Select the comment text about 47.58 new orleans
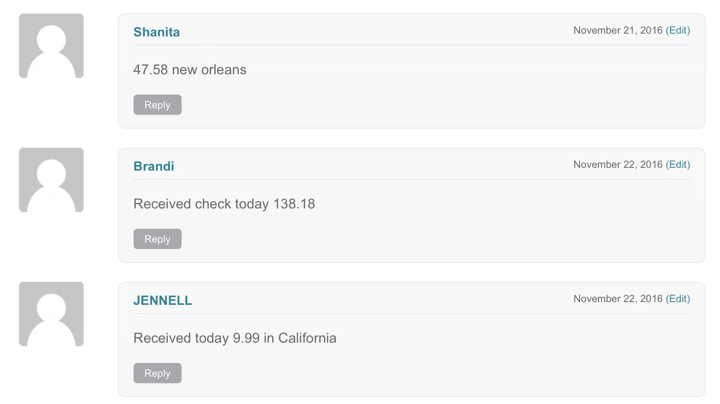Viewport: 720px width, 404px height. coord(189,70)
